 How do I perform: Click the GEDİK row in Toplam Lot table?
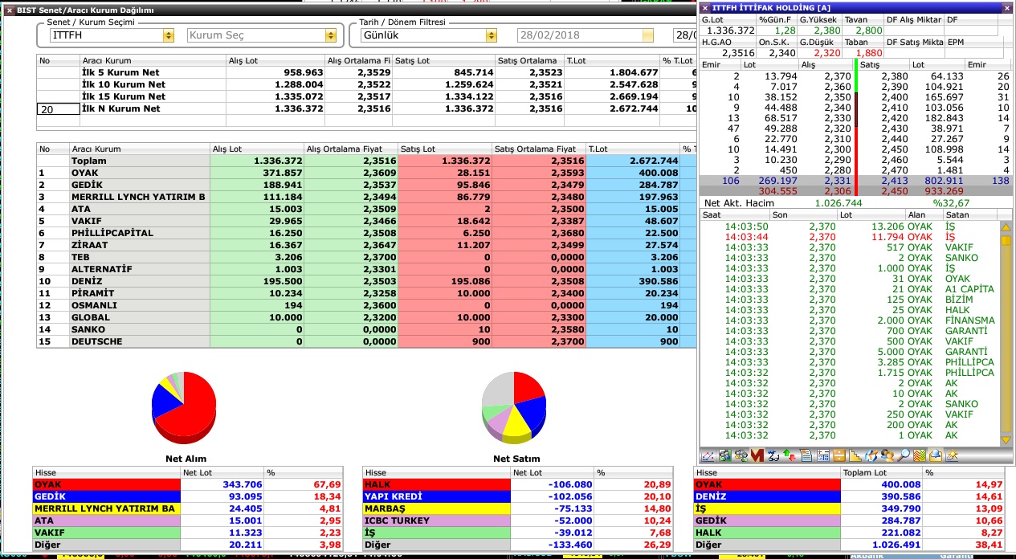(849, 520)
